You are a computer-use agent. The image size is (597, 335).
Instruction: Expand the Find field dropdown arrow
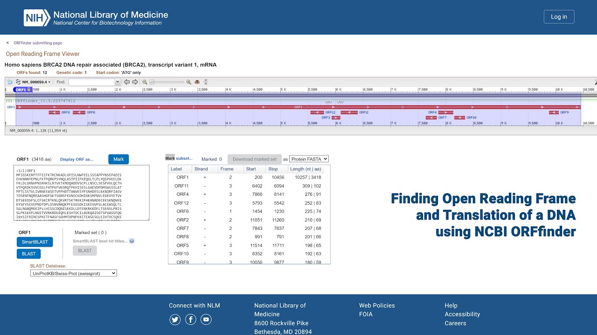tap(118, 82)
